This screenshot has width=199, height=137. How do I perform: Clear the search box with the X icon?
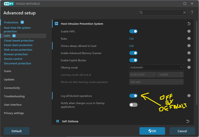(185, 13)
